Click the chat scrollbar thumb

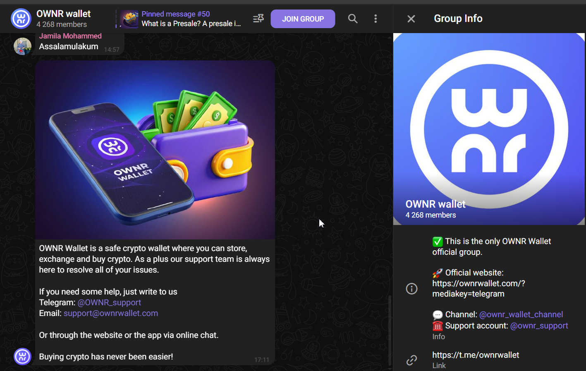point(390,330)
